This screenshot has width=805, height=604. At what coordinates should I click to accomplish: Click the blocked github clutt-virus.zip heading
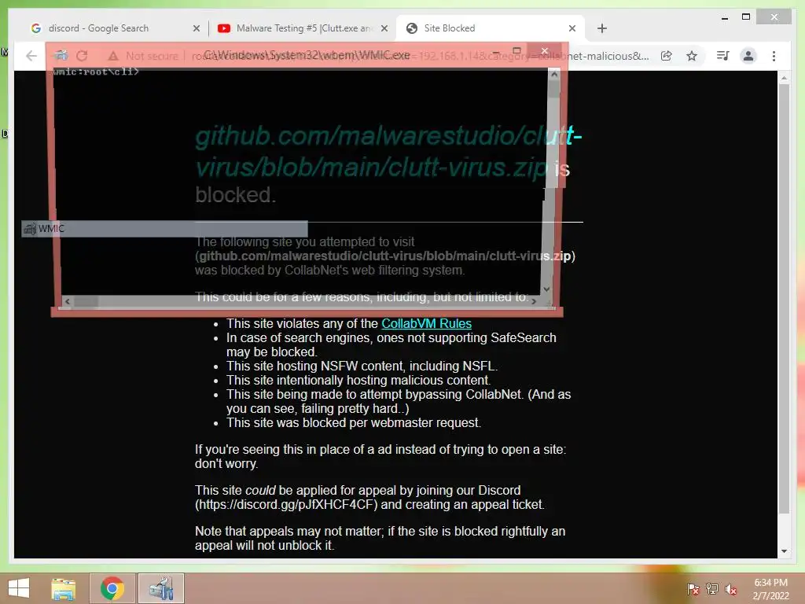click(x=388, y=165)
